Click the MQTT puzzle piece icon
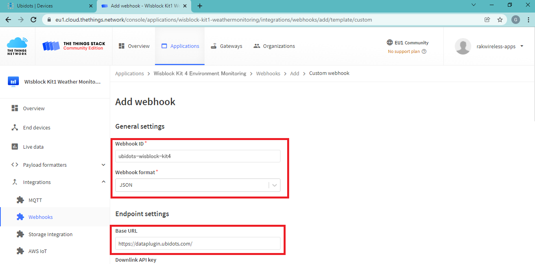This screenshot has height=264, width=535. click(x=20, y=200)
